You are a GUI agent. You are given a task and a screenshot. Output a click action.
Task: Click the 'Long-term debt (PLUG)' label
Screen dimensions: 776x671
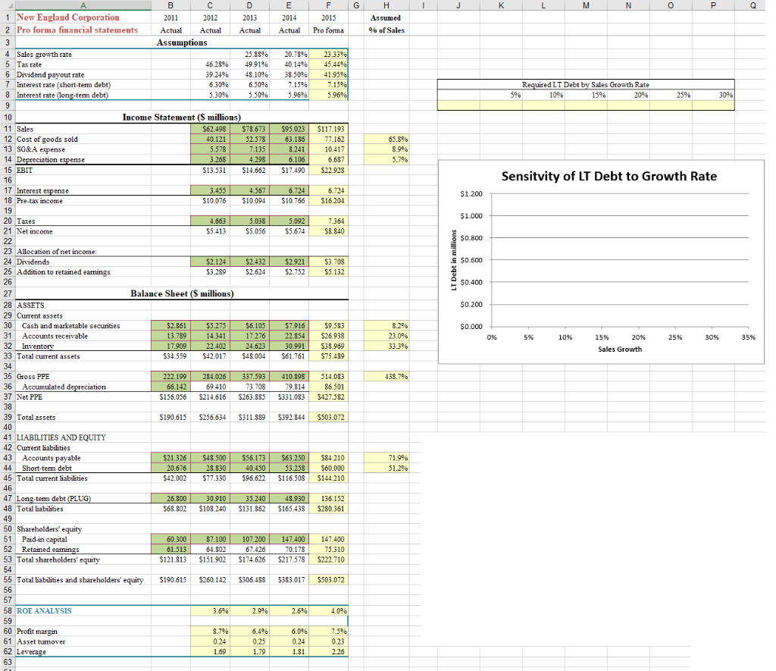tap(54, 499)
